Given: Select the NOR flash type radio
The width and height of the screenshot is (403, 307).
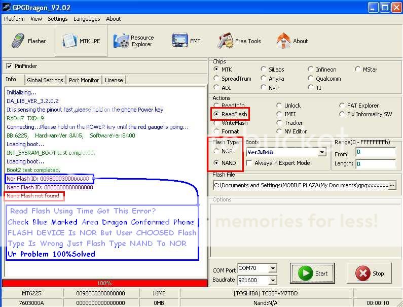Looking at the screenshot, I should coord(217,151).
